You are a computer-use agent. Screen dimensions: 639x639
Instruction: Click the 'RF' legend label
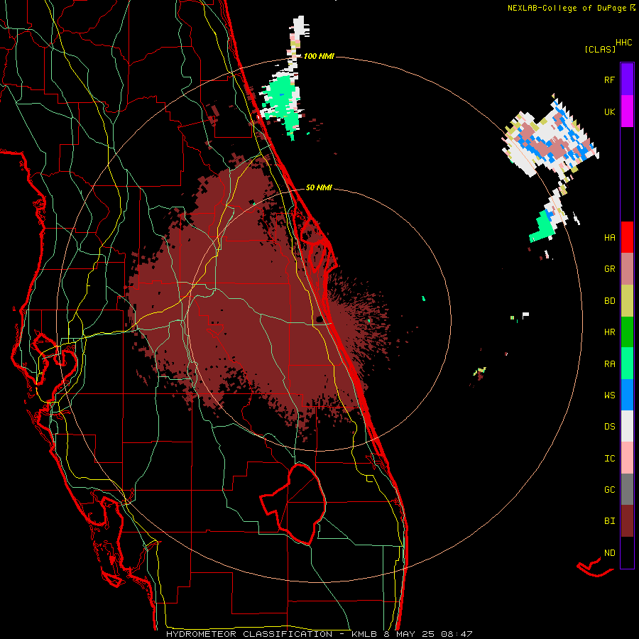click(x=609, y=80)
